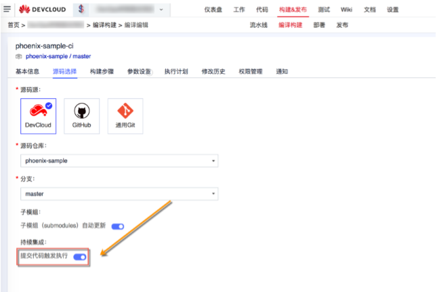The width and height of the screenshot is (443, 292).
Task: Expand the project switcher chevron
Action: coord(161,9)
